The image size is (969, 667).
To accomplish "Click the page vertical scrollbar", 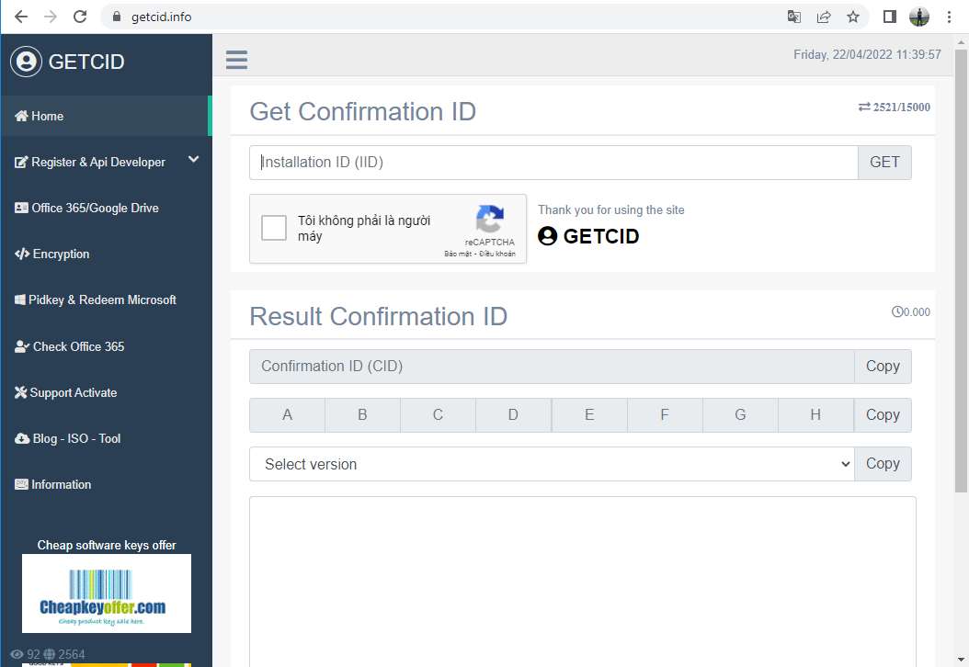I will (961, 270).
